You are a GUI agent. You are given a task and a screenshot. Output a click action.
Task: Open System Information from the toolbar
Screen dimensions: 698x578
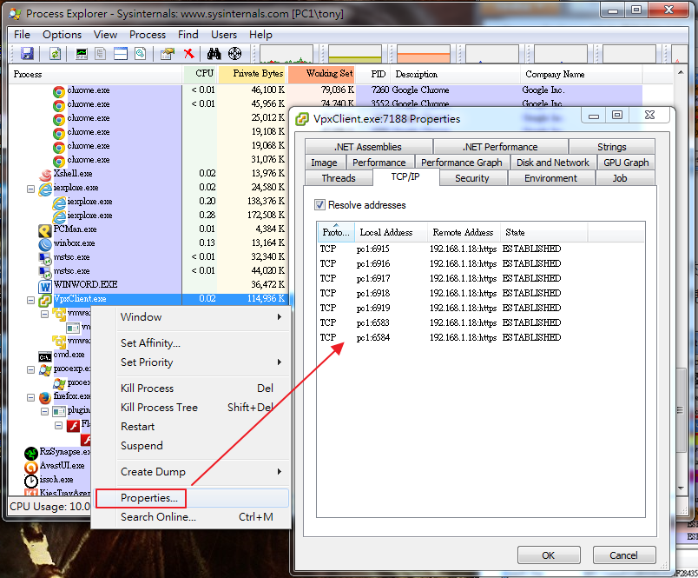82,54
